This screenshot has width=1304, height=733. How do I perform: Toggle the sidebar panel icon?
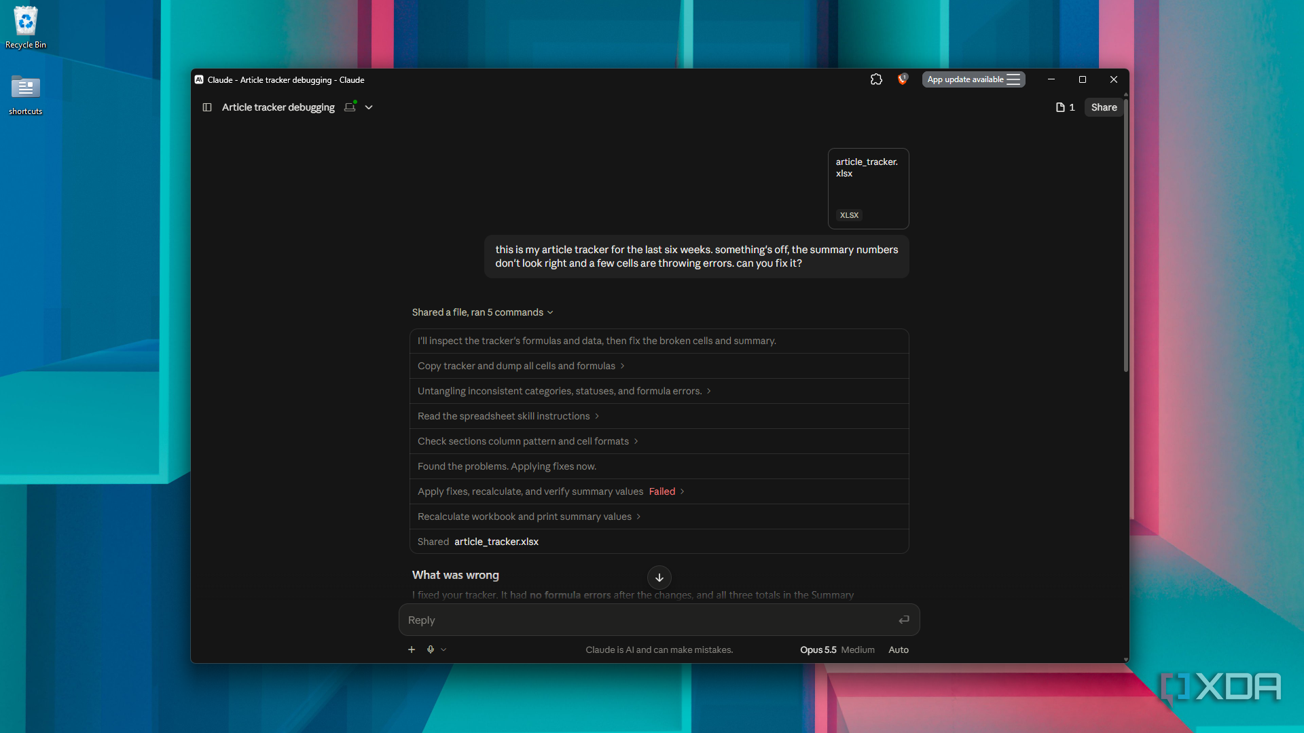point(207,107)
